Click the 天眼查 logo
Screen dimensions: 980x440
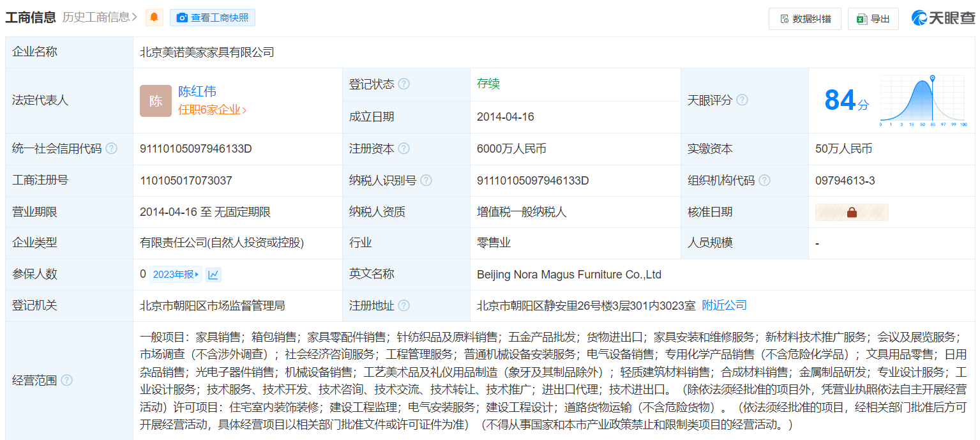pos(943,18)
